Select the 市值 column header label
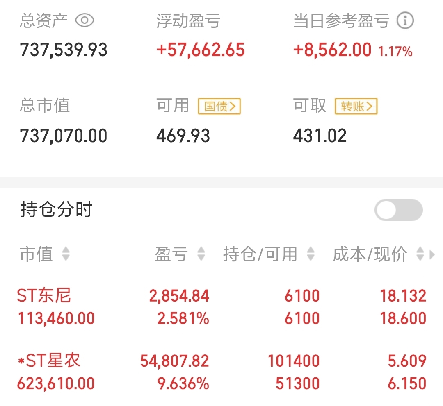This screenshot has height=406, width=443. (36, 254)
